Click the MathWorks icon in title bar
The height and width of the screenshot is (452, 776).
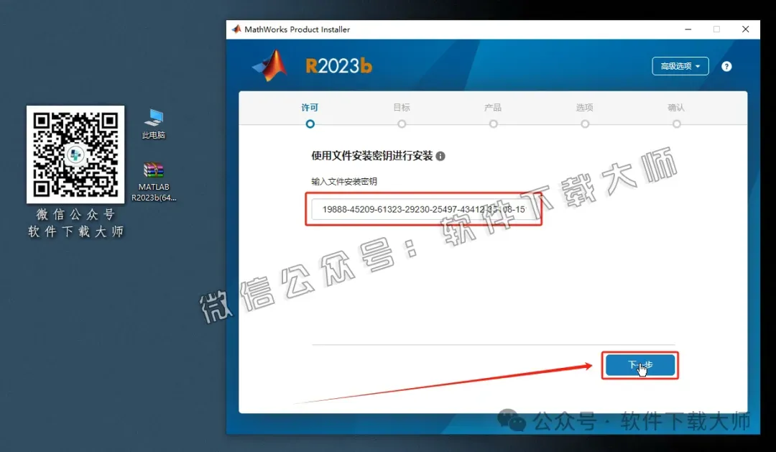(x=236, y=29)
